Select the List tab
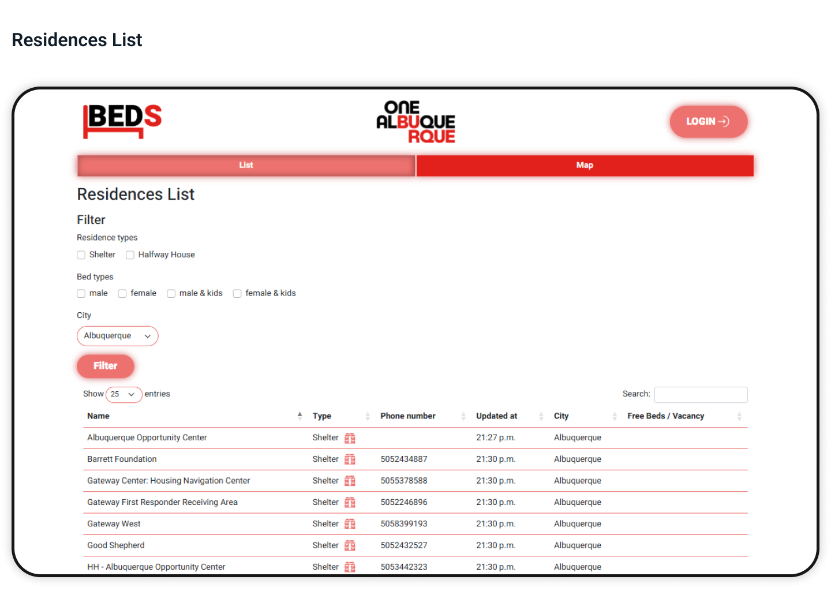This screenshot has width=831, height=591. (246, 165)
